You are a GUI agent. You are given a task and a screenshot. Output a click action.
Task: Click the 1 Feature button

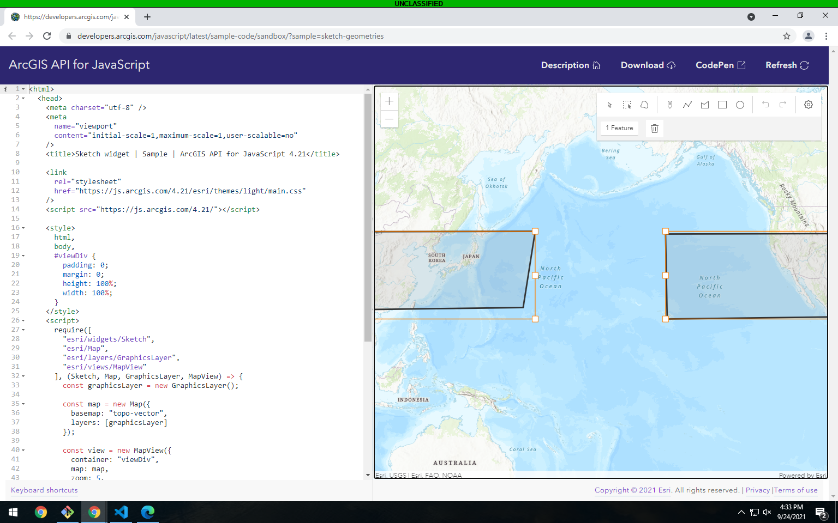[619, 127]
